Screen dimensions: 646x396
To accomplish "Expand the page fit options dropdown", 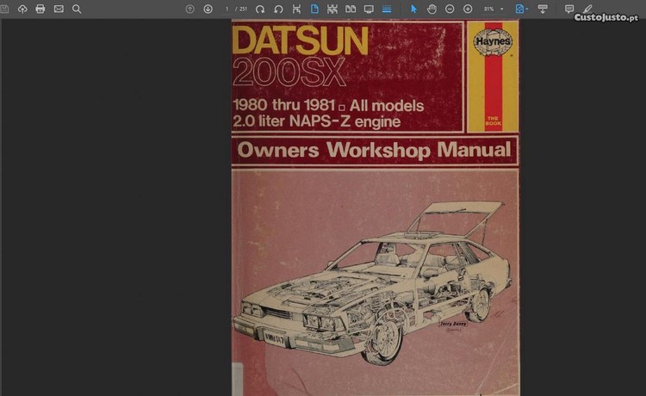I will pyautogui.click(x=522, y=9).
